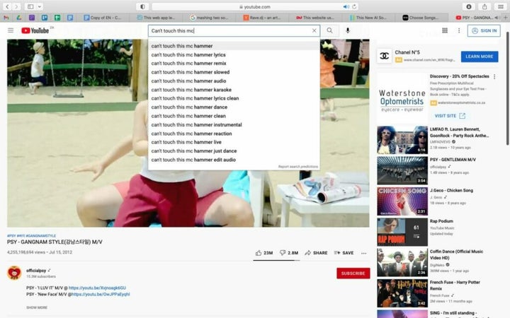510x318 pixels.
Task: Open the more options icon beside SAVE
Action: coord(364,252)
